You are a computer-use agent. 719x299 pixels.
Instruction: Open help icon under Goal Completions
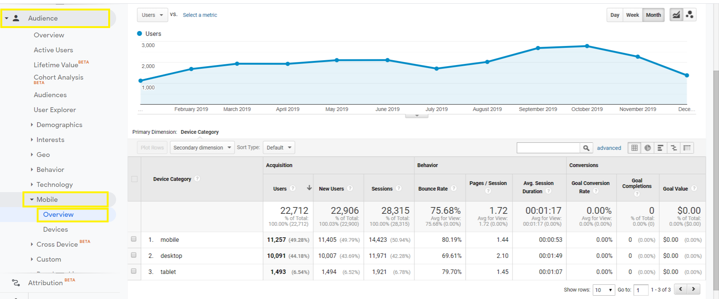point(637,194)
